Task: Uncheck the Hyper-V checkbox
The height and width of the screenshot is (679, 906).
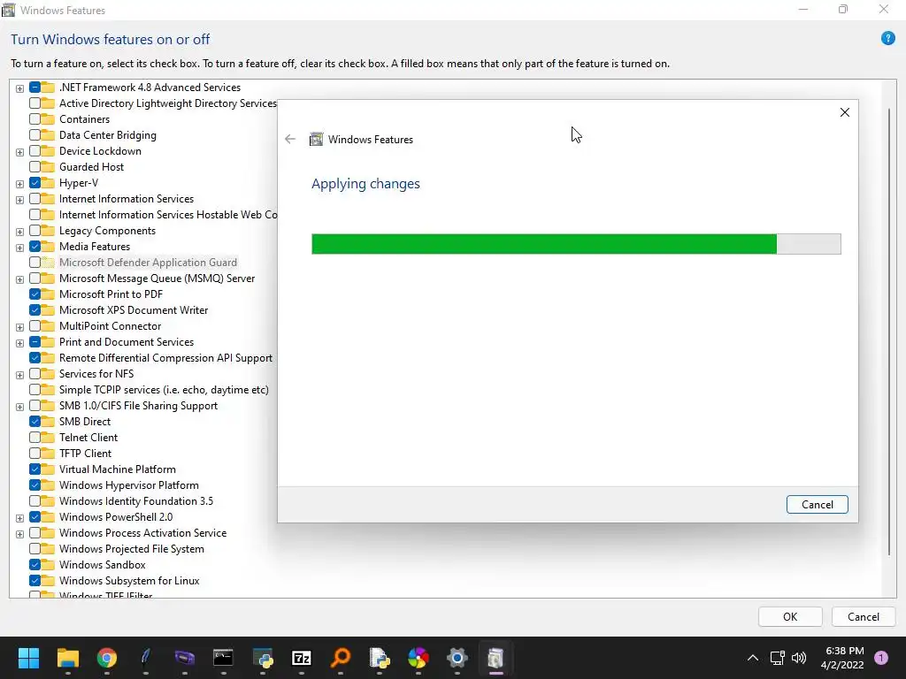Action: (x=35, y=183)
